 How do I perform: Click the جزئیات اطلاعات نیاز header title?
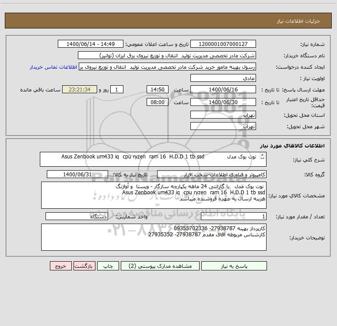click(298, 21)
